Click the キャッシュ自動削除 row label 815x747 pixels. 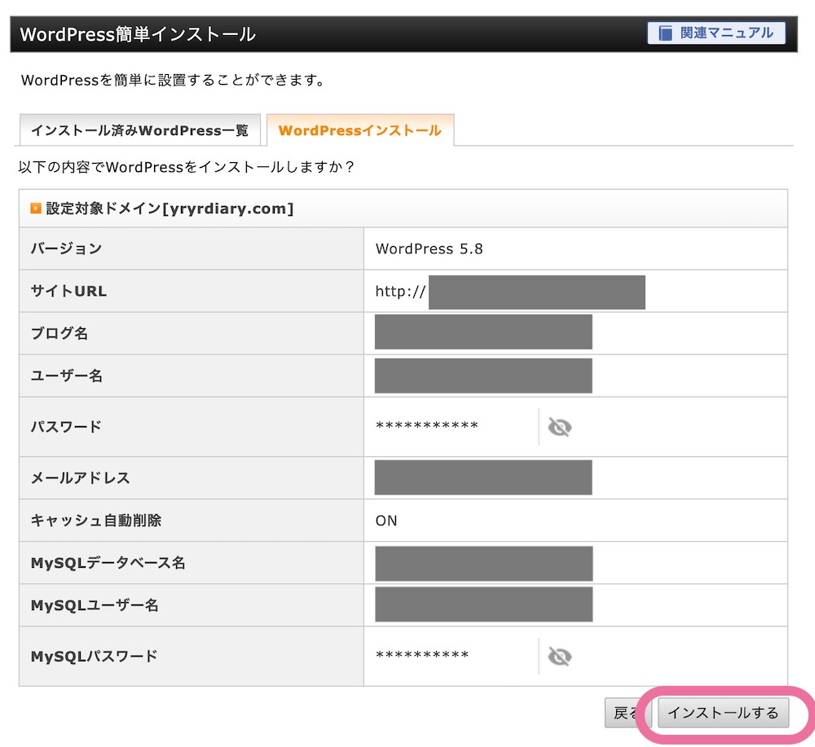(96, 520)
